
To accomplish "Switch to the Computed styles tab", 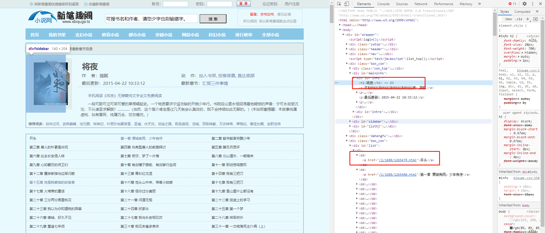I will tap(522, 12).
